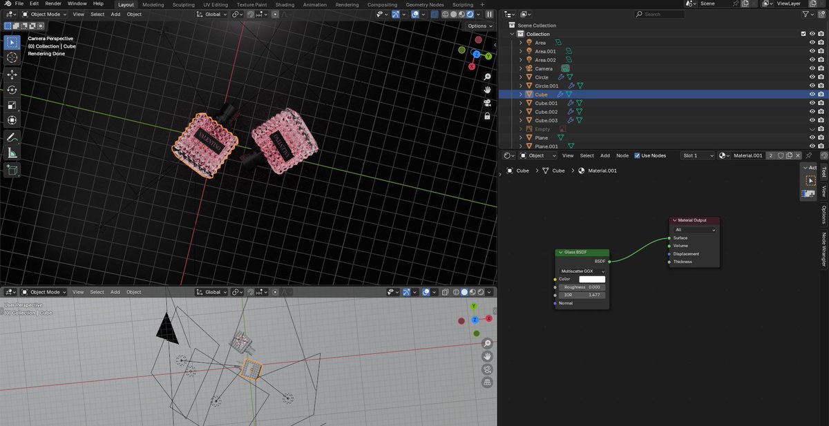The height and width of the screenshot is (426, 829).
Task: Click the pan hand icon in camera viewport
Action: point(487,90)
